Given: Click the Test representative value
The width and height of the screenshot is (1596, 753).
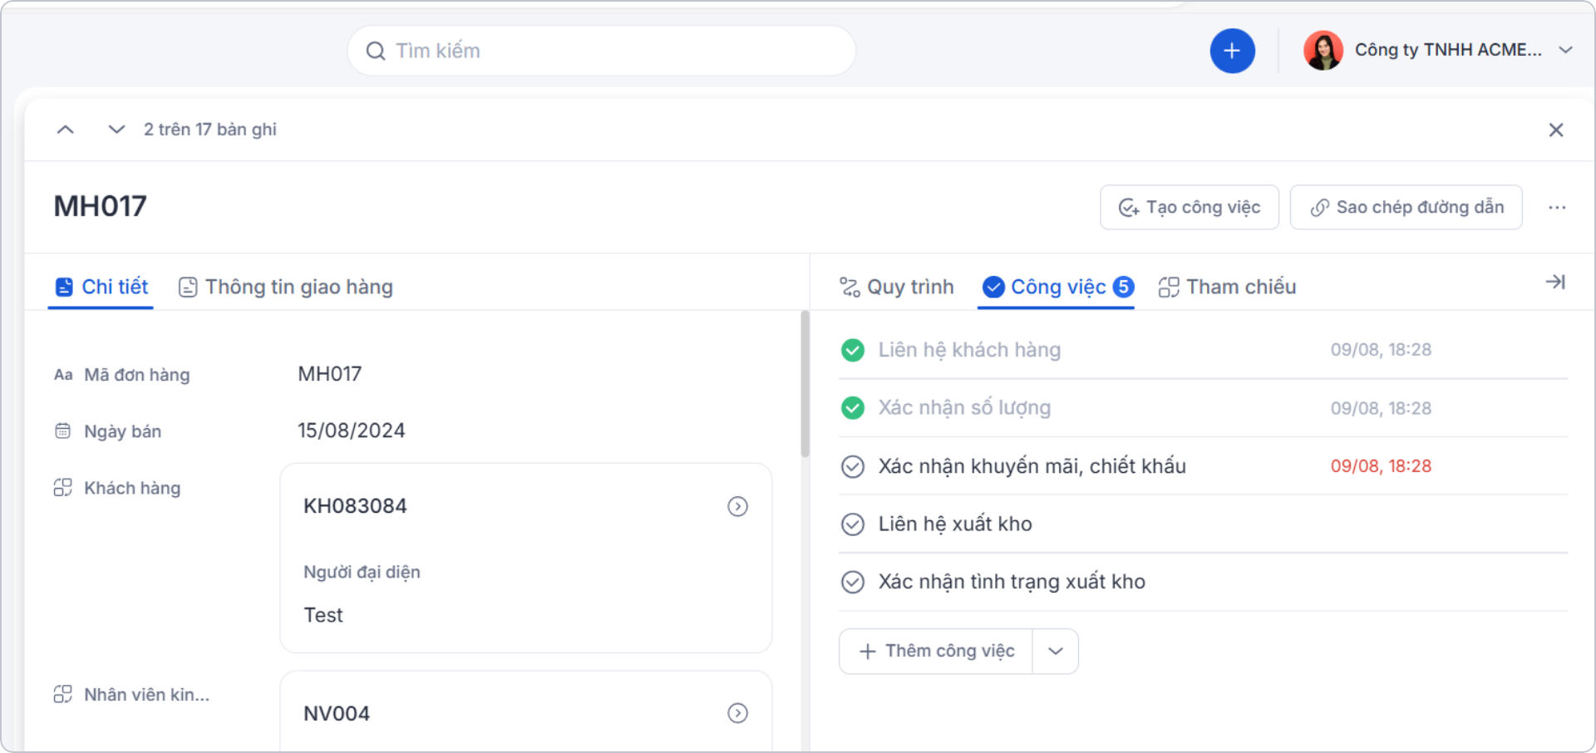Looking at the screenshot, I should click(323, 615).
